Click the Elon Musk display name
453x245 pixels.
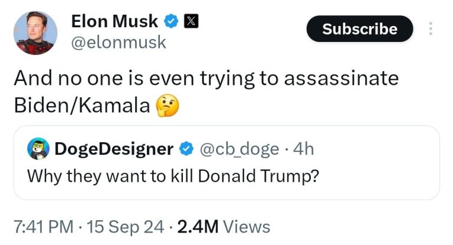click(114, 21)
